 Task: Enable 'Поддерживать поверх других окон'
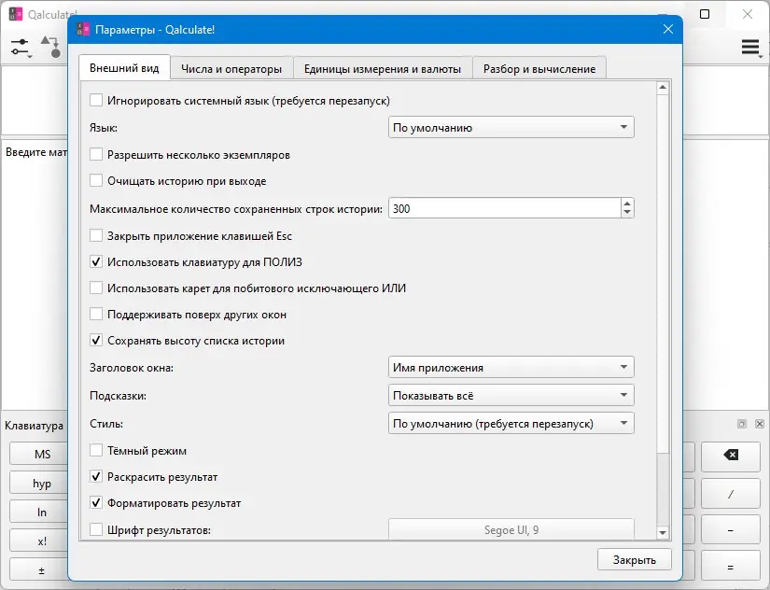pos(96,315)
